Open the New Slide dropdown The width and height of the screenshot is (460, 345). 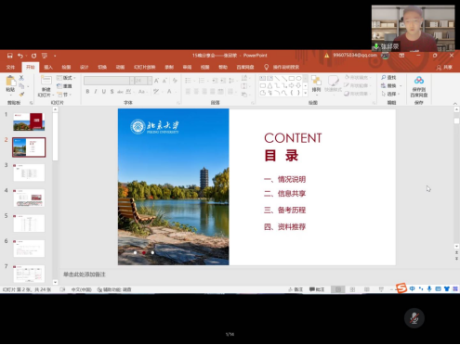(x=46, y=95)
